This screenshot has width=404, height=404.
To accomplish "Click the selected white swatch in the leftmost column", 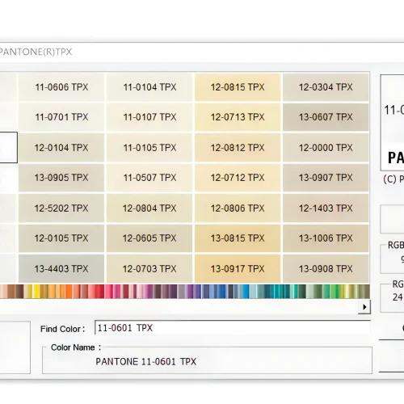I will 9,148.
